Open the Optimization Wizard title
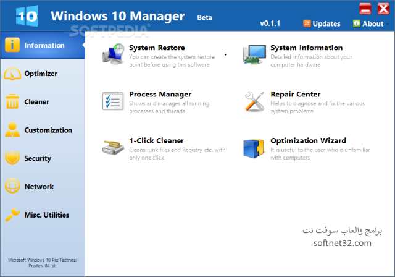The width and height of the screenshot is (395, 277). click(x=308, y=140)
